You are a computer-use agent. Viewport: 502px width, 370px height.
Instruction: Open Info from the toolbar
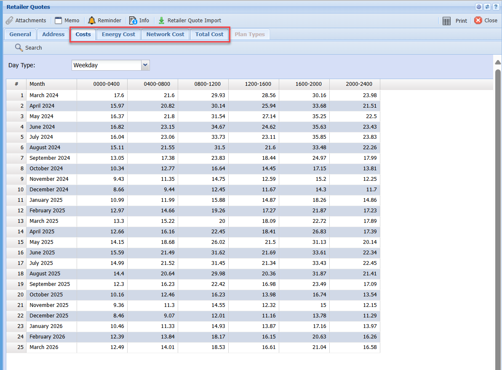pyautogui.click(x=139, y=21)
